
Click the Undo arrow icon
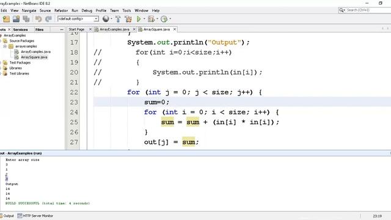pyautogui.click(x=38, y=19)
